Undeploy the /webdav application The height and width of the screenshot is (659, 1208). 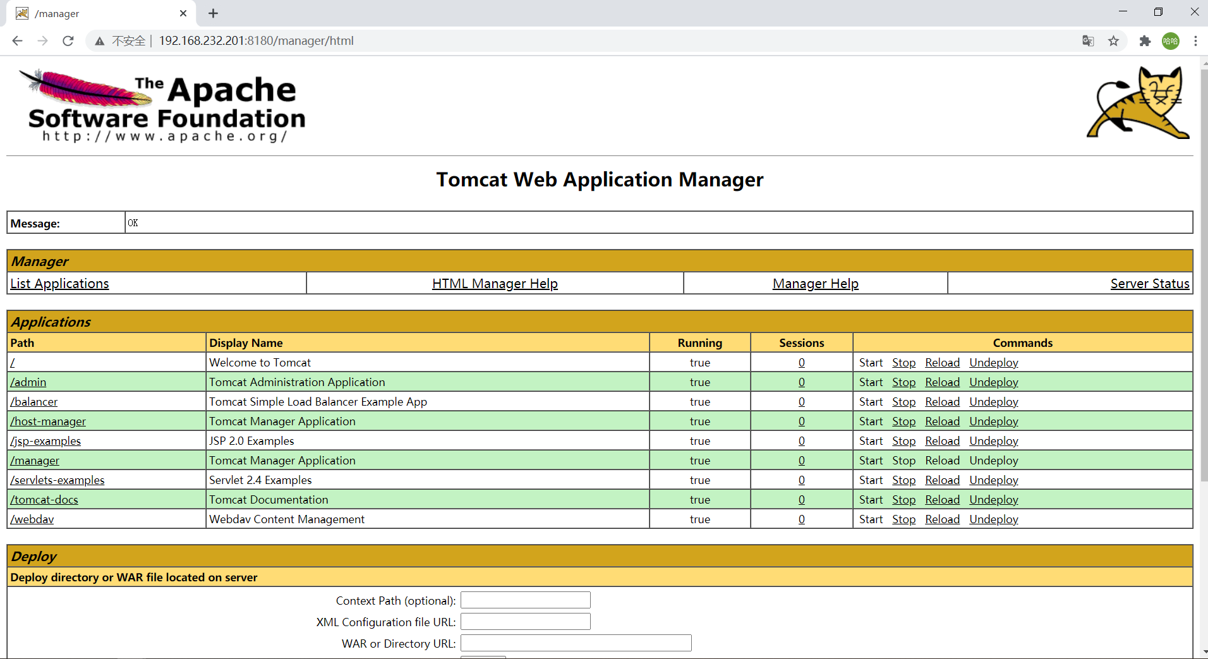pyautogui.click(x=994, y=519)
